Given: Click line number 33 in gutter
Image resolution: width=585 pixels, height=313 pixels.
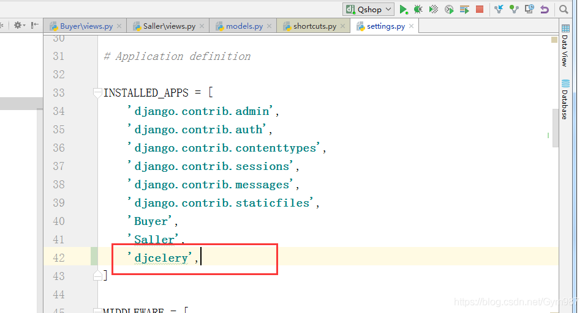Looking at the screenshot, I should pyautogui.click(x=59, y=92).
